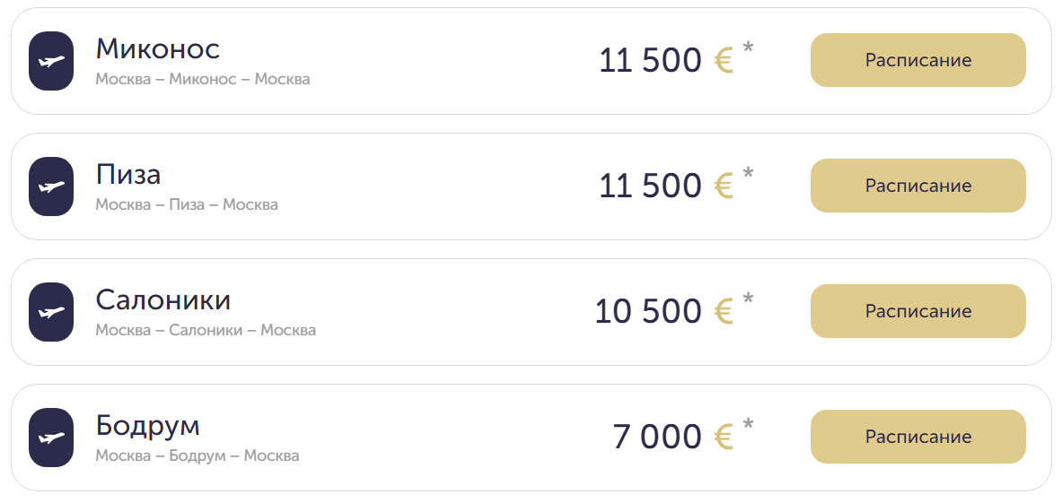Image resolution: width=1062 pixels, height=503 pixels.
Task: Open Расписание for the Миконос flight
Action: pyautogui.click(x=917, y=61)
